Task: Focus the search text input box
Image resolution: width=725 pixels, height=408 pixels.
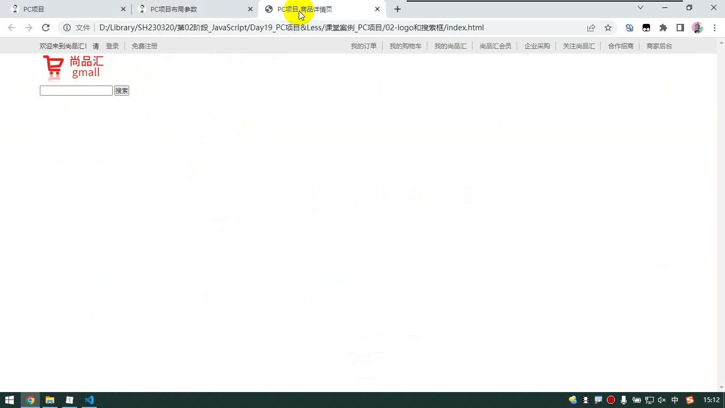Action: coord(76,91)
